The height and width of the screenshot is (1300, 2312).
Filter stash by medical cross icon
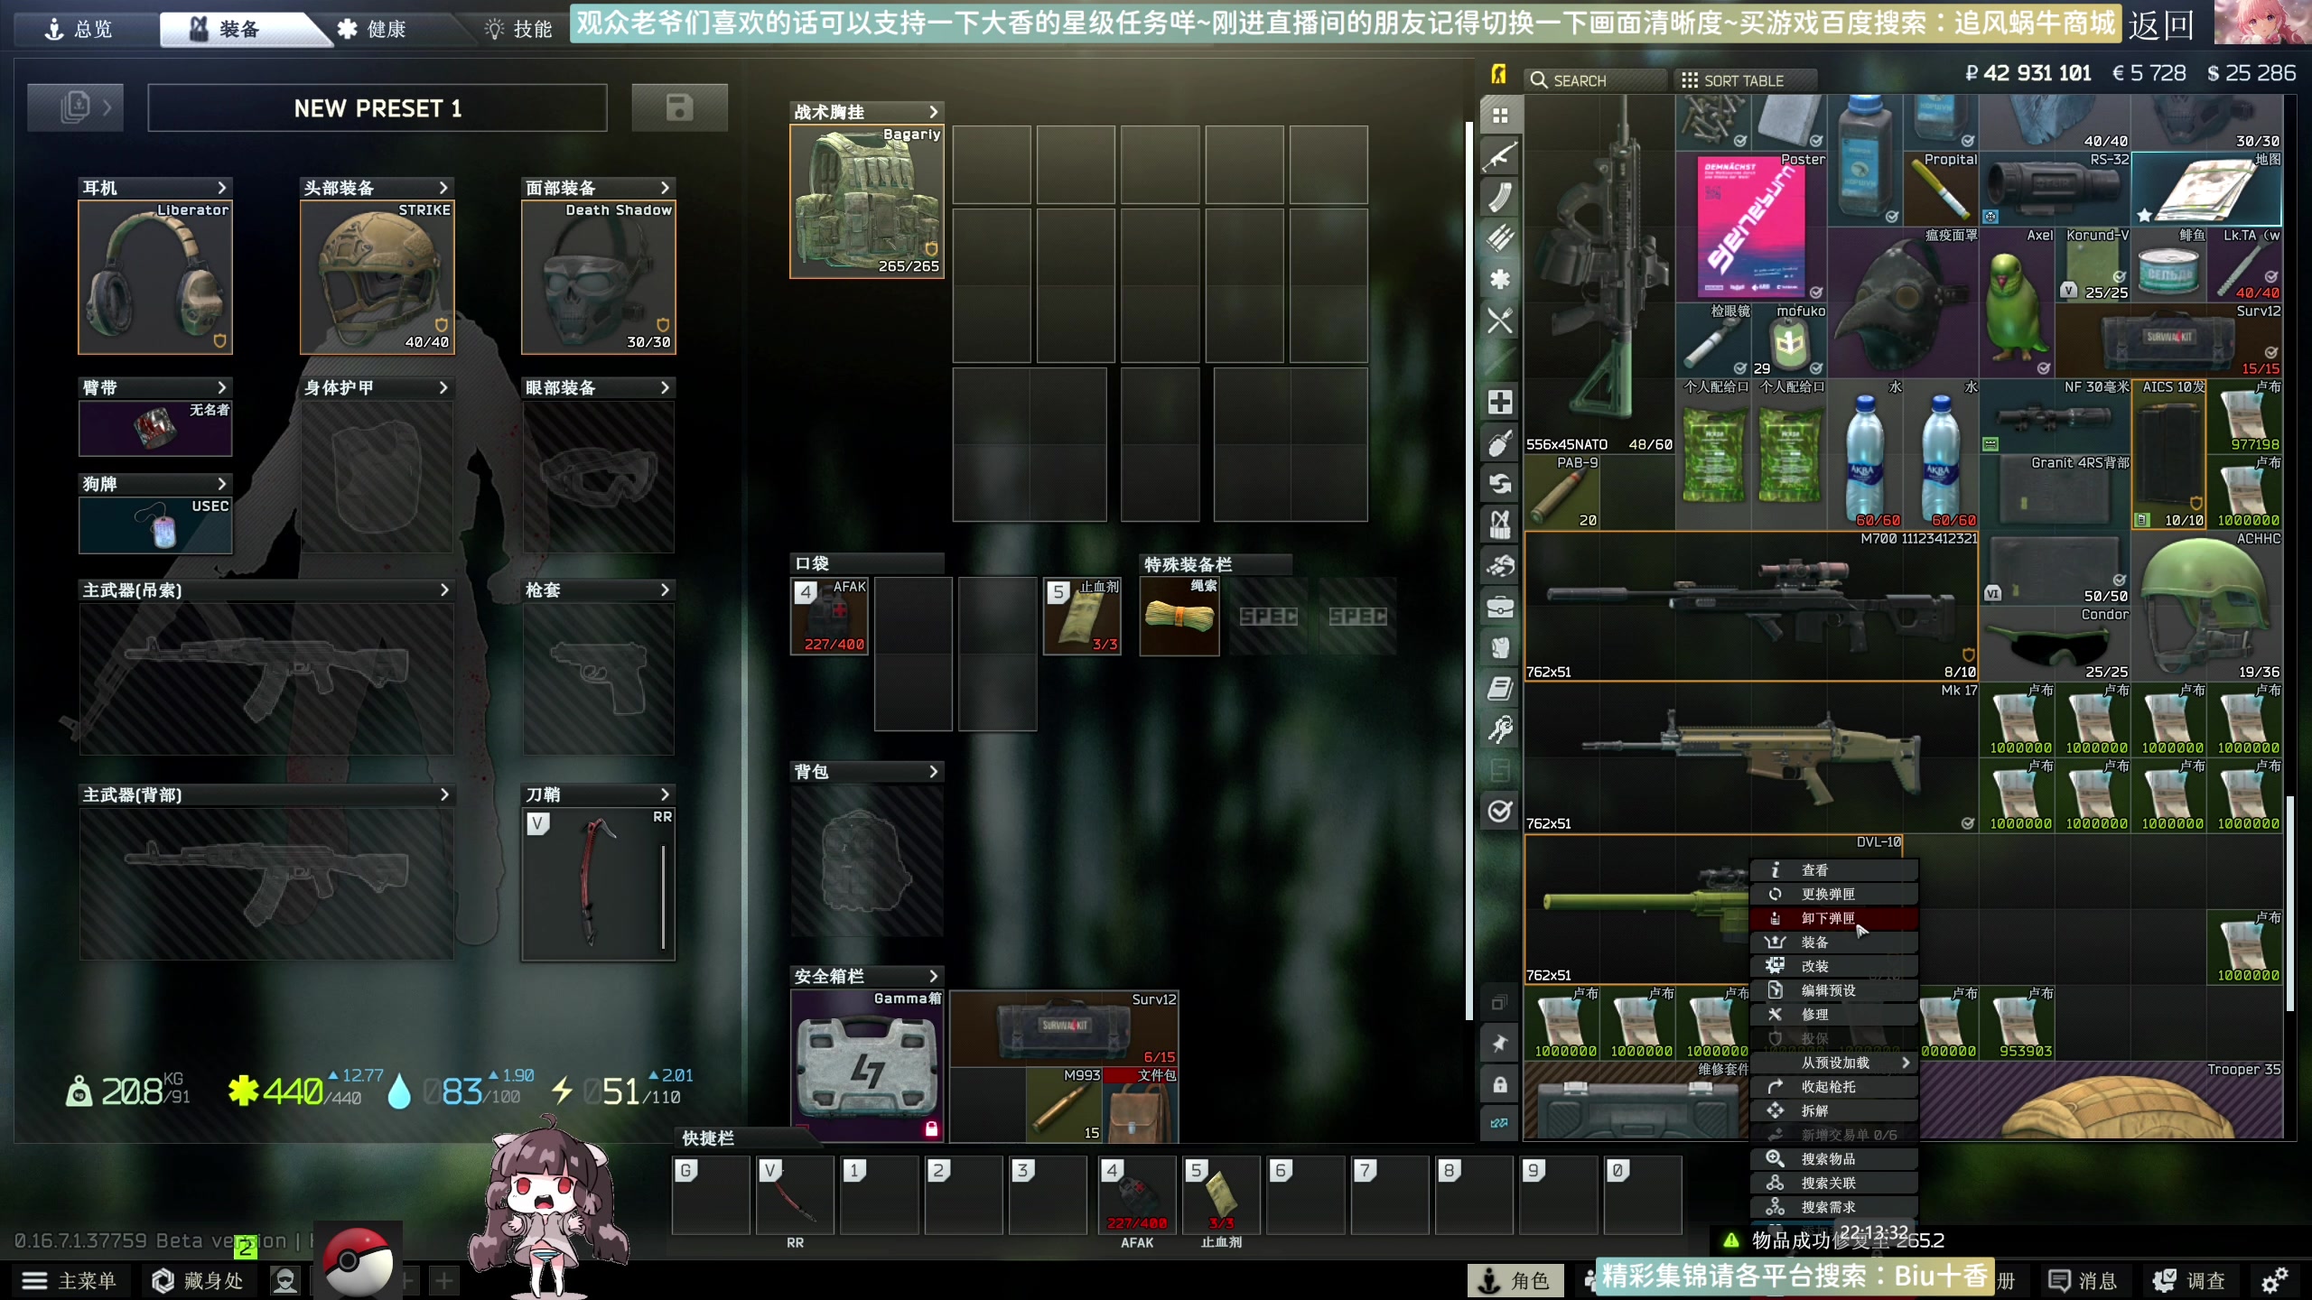tap(1499, 402)
